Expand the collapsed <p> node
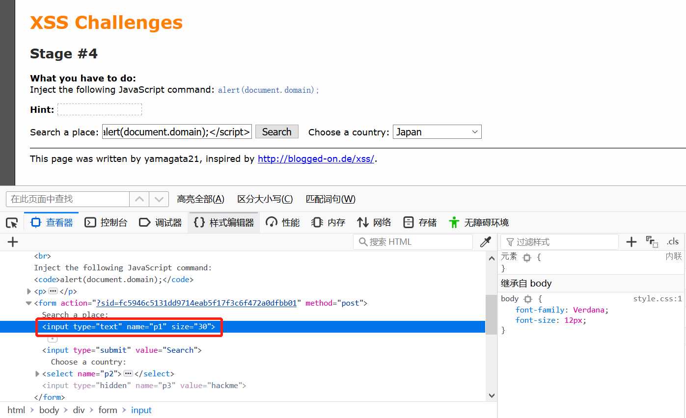 (29, 291)
